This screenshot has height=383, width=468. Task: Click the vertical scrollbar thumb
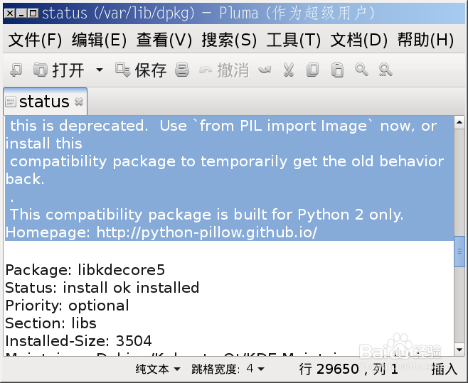pos(459,252)
